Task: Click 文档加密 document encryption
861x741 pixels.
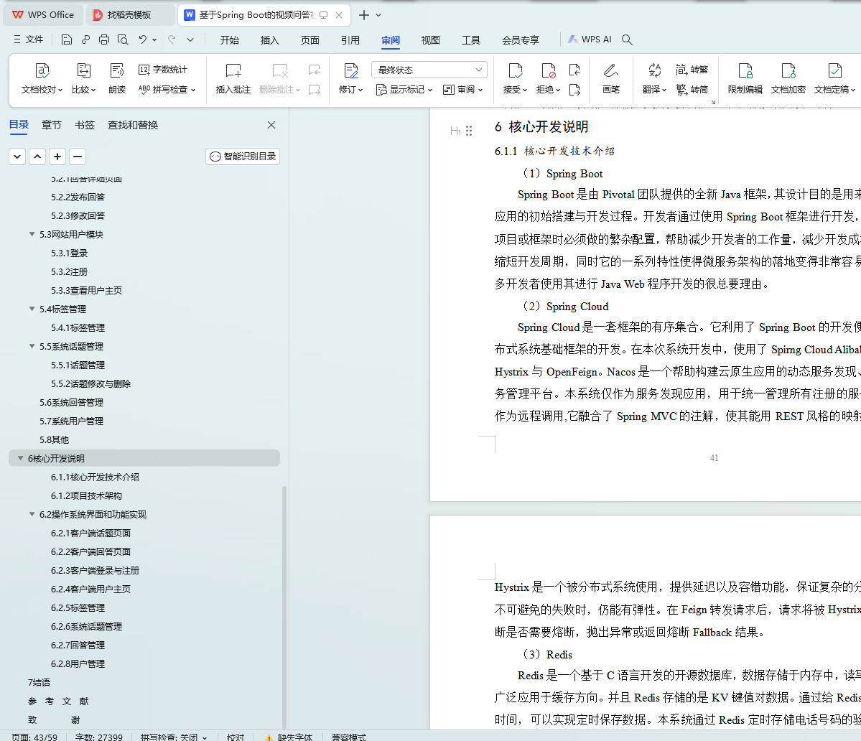Action: [x=788, y=78]
